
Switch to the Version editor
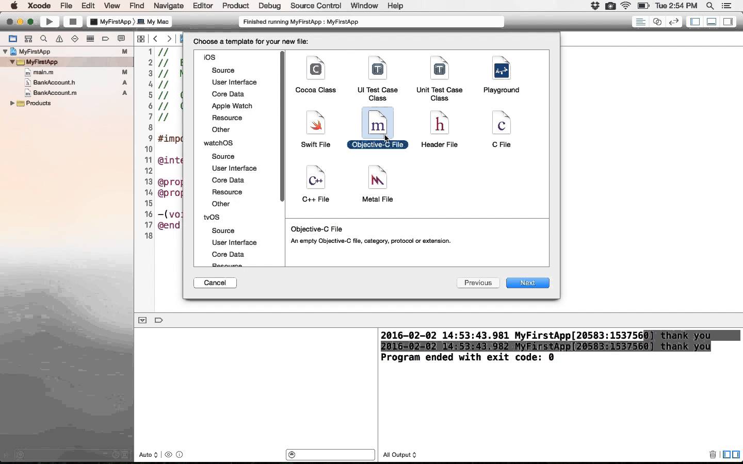coord(673,22)
